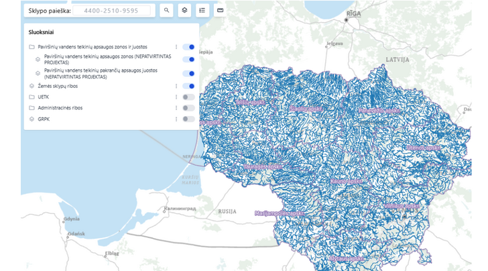Open options menu for Žemės sklypų ribos
Viewport: 488px width, 271px height.
(x=176, y=86)
